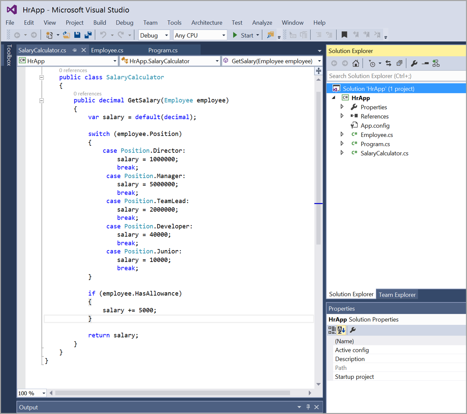Click the Save icon in toolbar
The width and height of the screenshot is (467, 414).
tap(77, 35)
